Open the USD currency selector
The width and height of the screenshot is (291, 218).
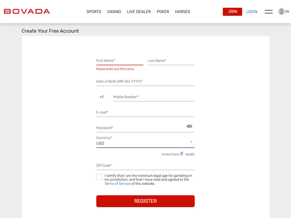[x=145, y=142]
